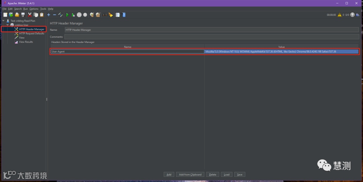The height and width of the screenshot is (182, 363).
Task: Click the panel divider handle dots
Action: [x=47, y=99]
